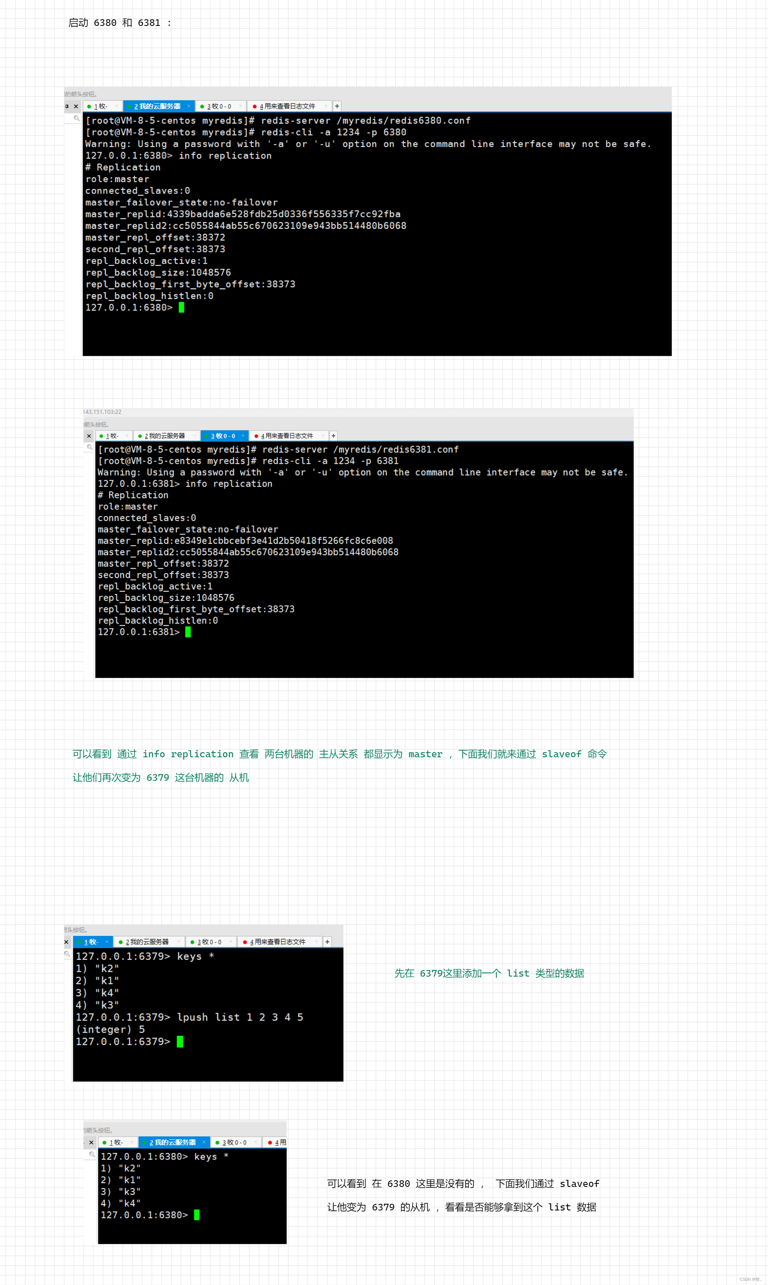Click the bottom '127.0.0.1:6380>' prompt in keys terminal
The height and width of the screenshot is (1285, 768).
pos(150,1215)
